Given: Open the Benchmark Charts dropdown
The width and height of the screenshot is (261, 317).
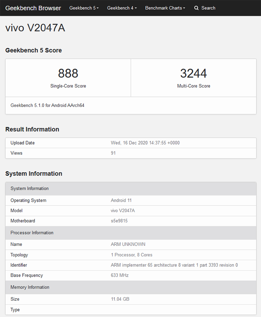Looking at the screenshot, I should tap(165, 8).
